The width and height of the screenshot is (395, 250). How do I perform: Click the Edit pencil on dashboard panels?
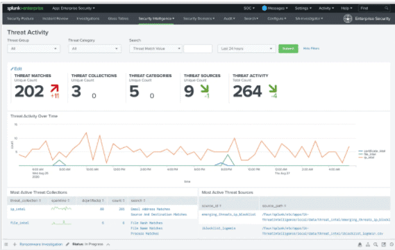coord(16,69)
